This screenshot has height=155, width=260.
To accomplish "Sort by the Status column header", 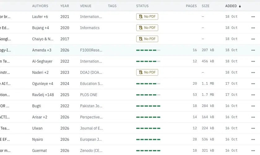I will (142, 6).
